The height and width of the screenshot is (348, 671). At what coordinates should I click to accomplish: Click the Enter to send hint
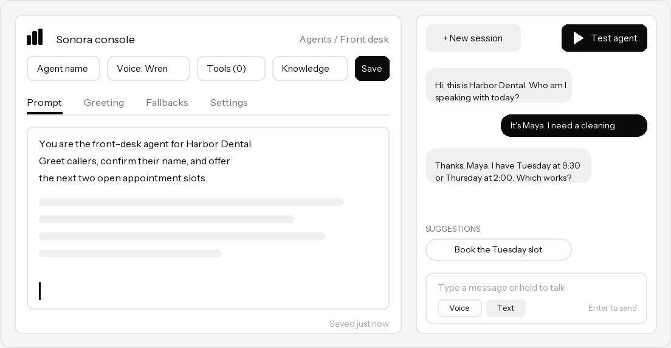(613, 308)
